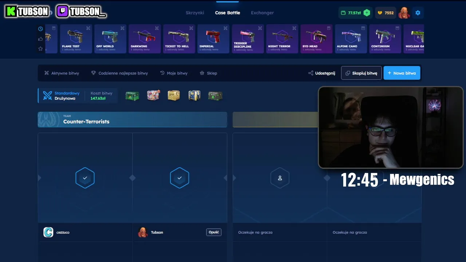The image size is (466, 262).
Task: Click the Udostępnij share button
Action: pyautogui.click(x=321, y=73)
